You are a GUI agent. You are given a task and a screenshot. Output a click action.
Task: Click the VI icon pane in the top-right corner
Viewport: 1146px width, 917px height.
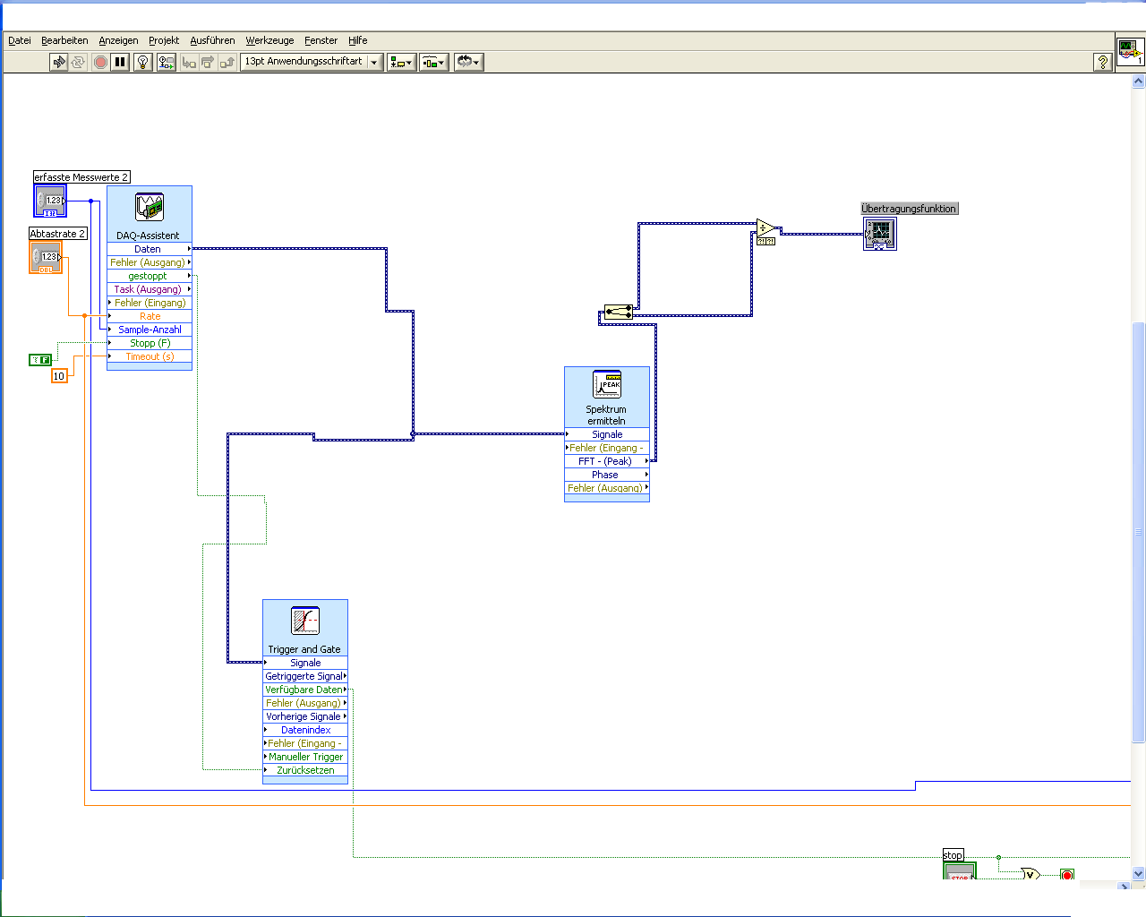(x=1130, y=51)
